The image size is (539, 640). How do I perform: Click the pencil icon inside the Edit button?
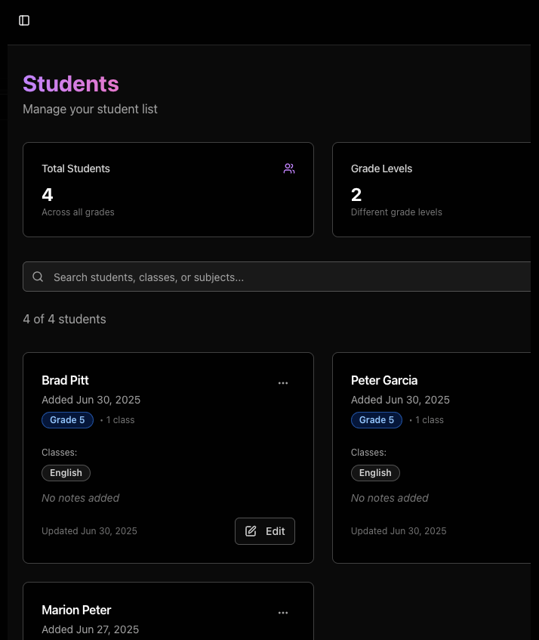point(251,531)
